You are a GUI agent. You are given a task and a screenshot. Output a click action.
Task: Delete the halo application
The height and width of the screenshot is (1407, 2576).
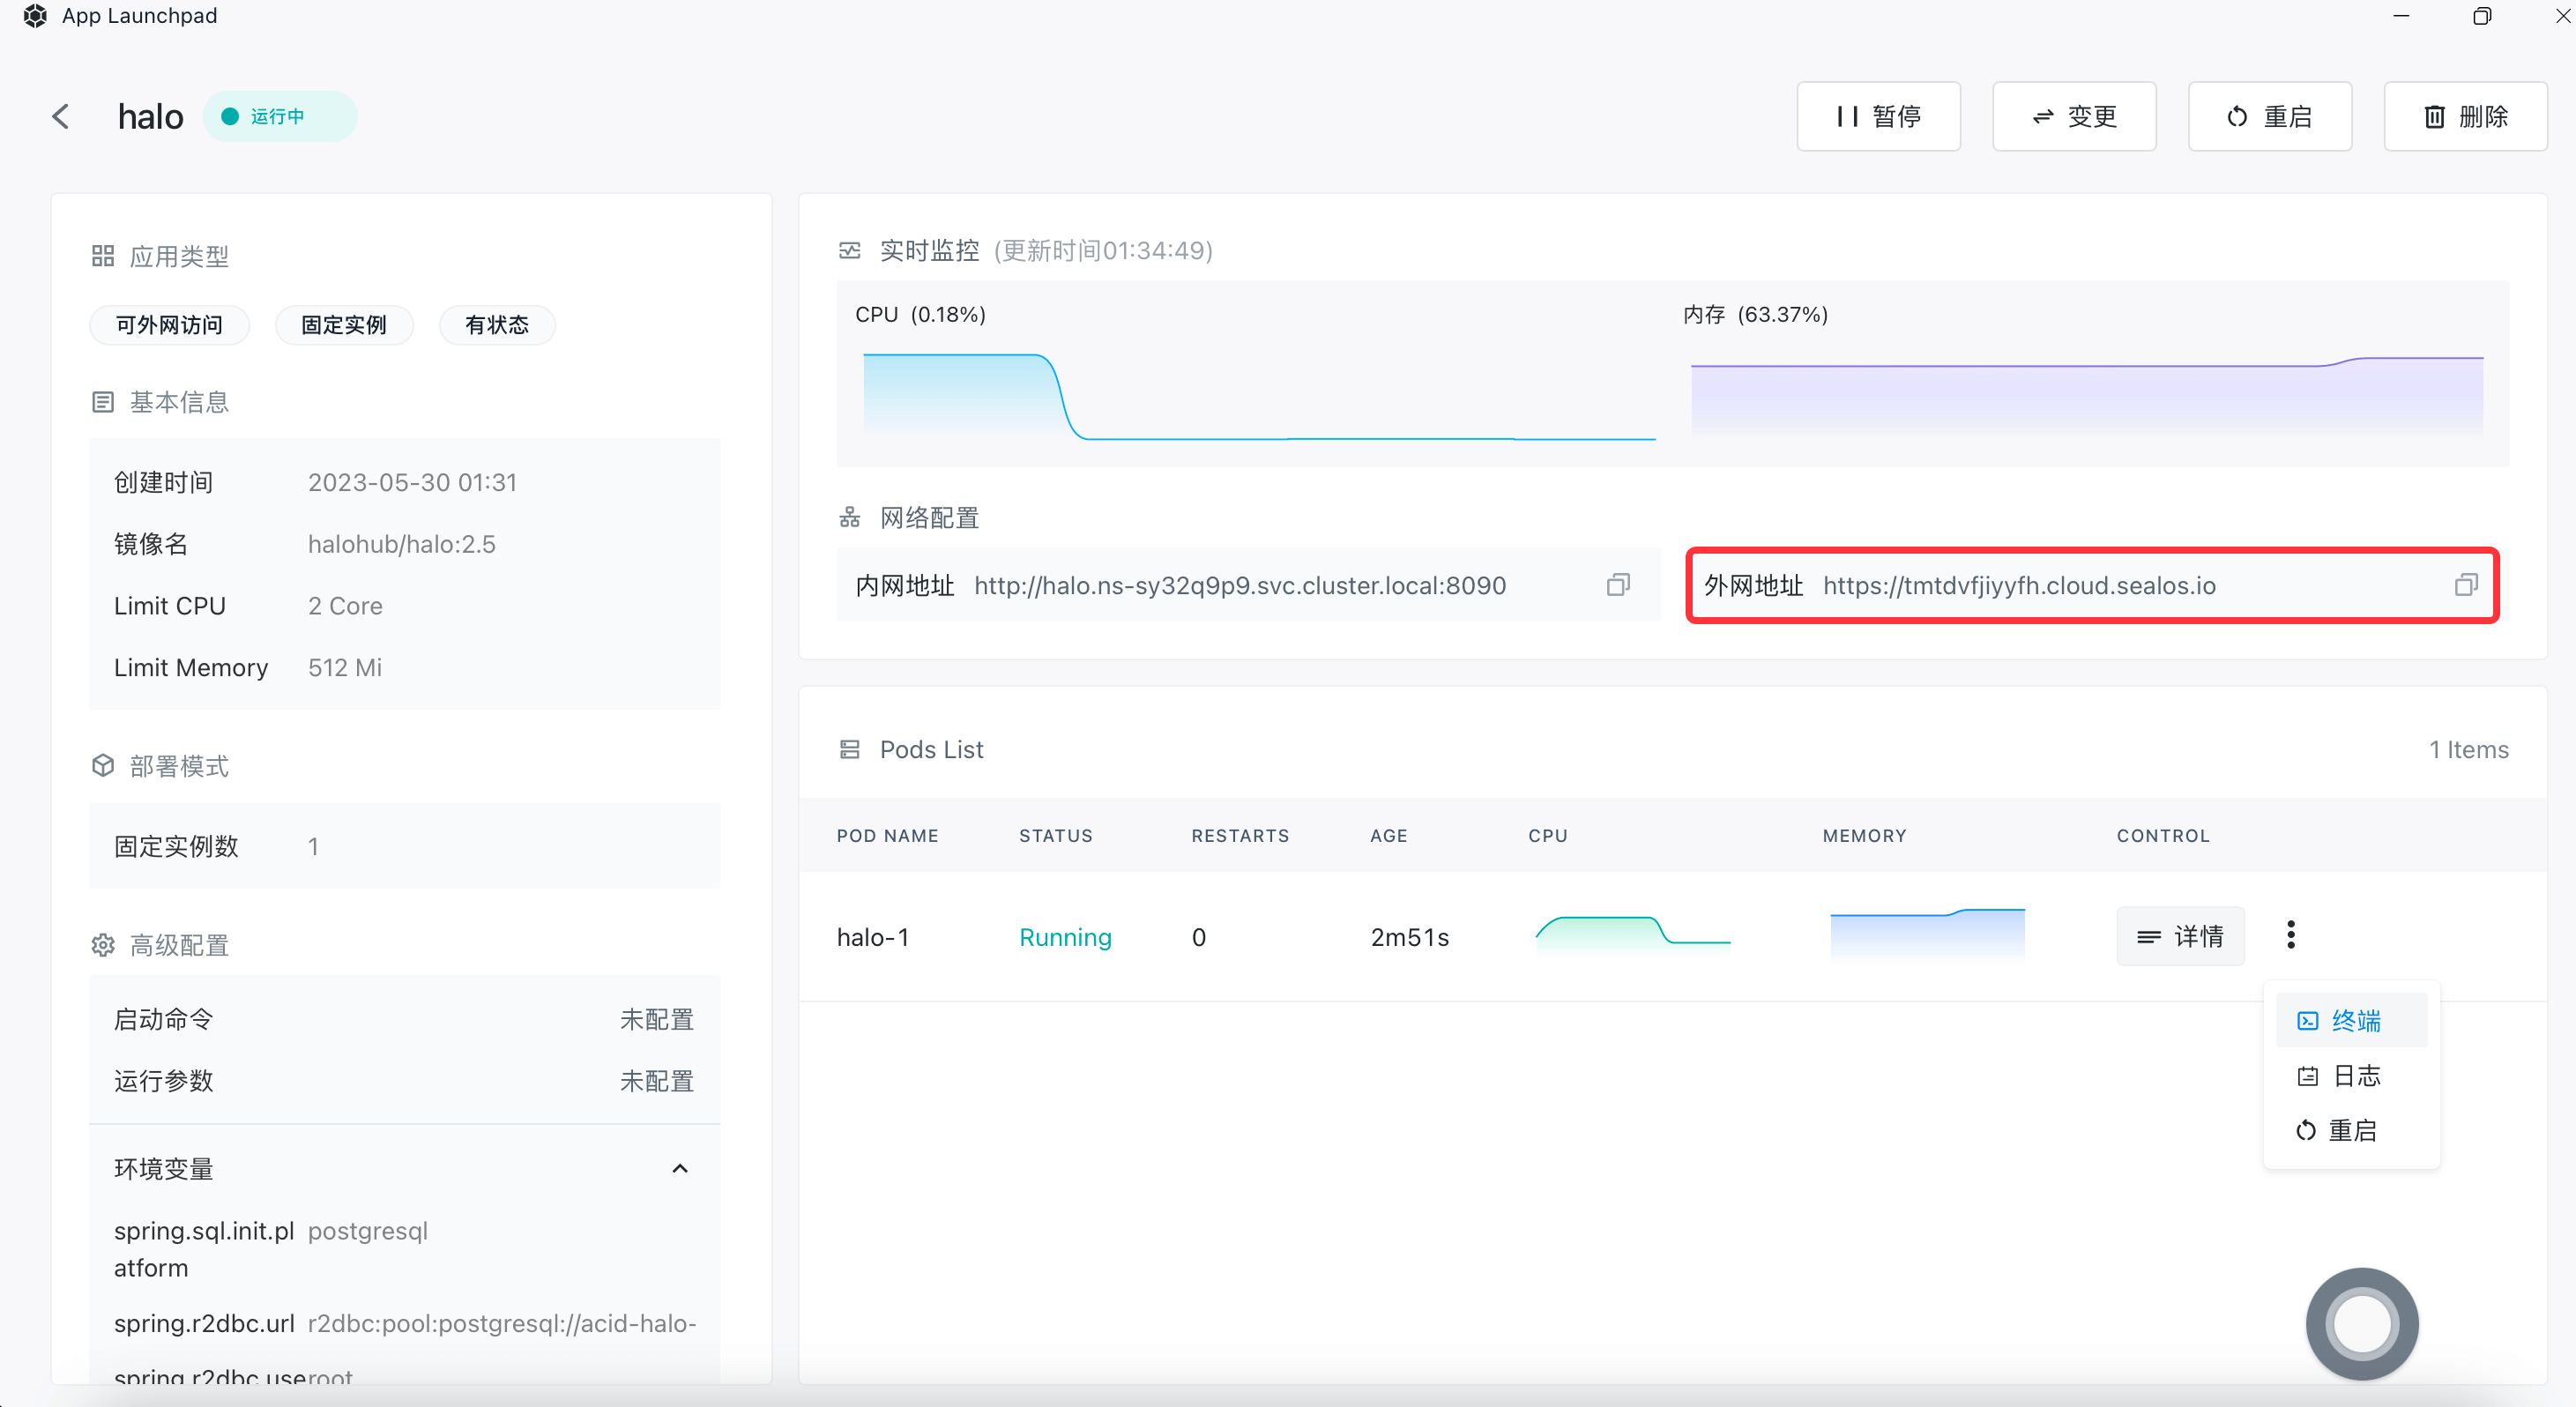(2464, 117)
